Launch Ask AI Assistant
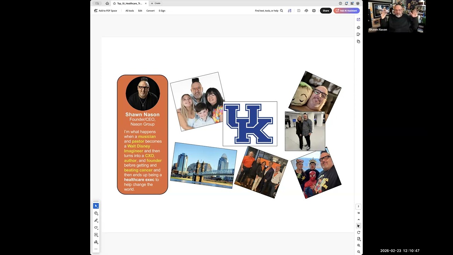Image resolution: width=453 pixels, height=255 pixels. point(346,11)
